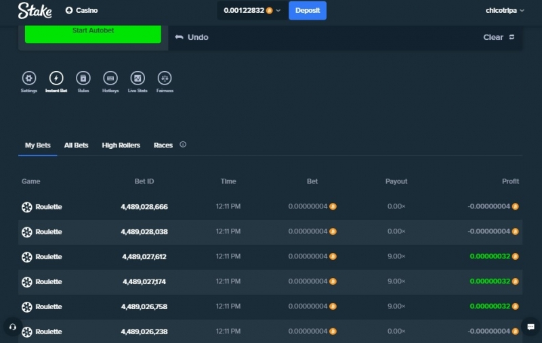The width and height of the screenshot is (542, 343).
Task: Switch to the My Bets tab
Action: tap(38, 145)
